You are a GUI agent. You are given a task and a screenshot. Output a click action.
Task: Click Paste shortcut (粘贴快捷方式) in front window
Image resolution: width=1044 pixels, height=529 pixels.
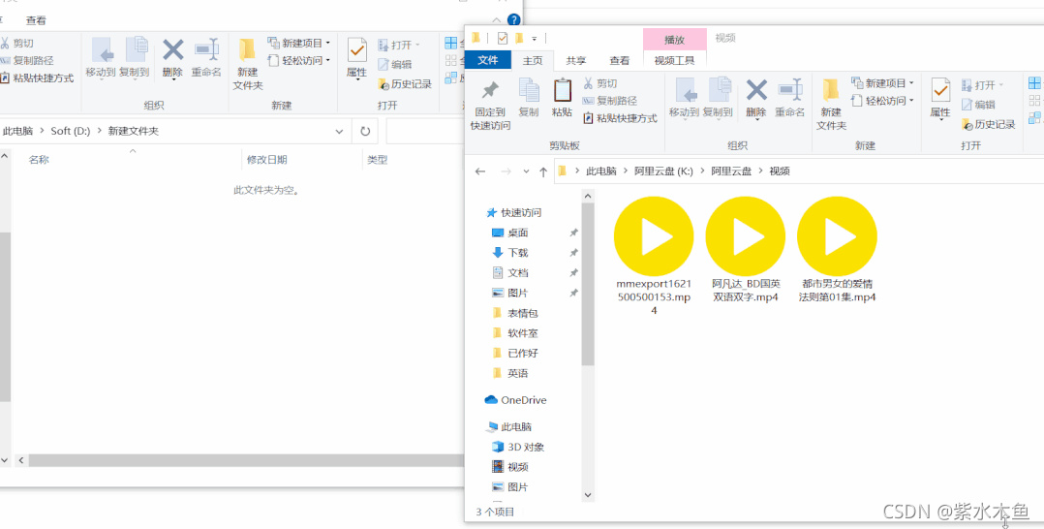(620, 118)
